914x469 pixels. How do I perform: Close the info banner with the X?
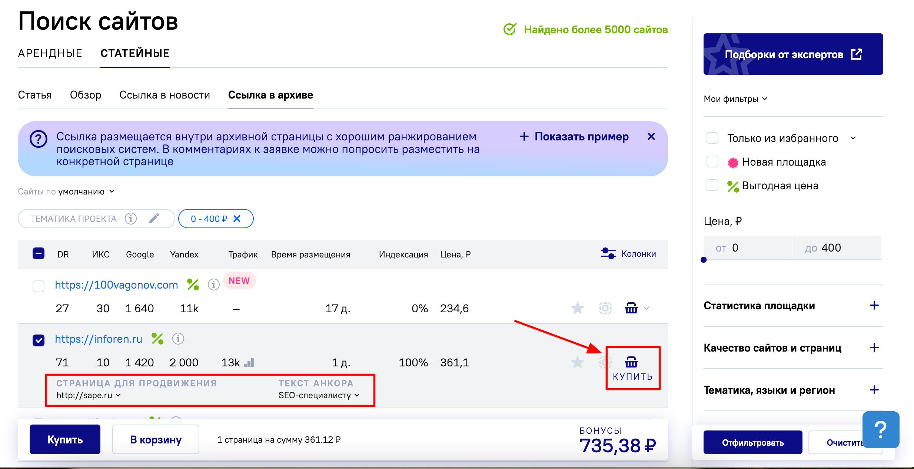tap(651, 136)
